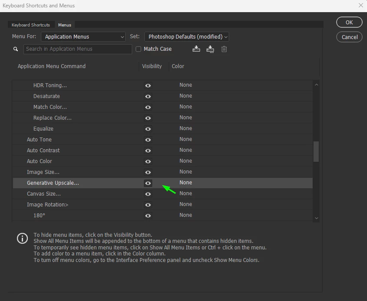Screen dimensions: 367x301
Task: Click the list scrollbar thumb
Action: (x=316, y=151)
